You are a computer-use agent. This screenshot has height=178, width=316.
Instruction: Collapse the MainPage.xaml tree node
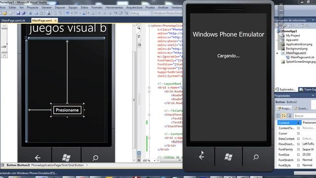click(x=277, y=53)
